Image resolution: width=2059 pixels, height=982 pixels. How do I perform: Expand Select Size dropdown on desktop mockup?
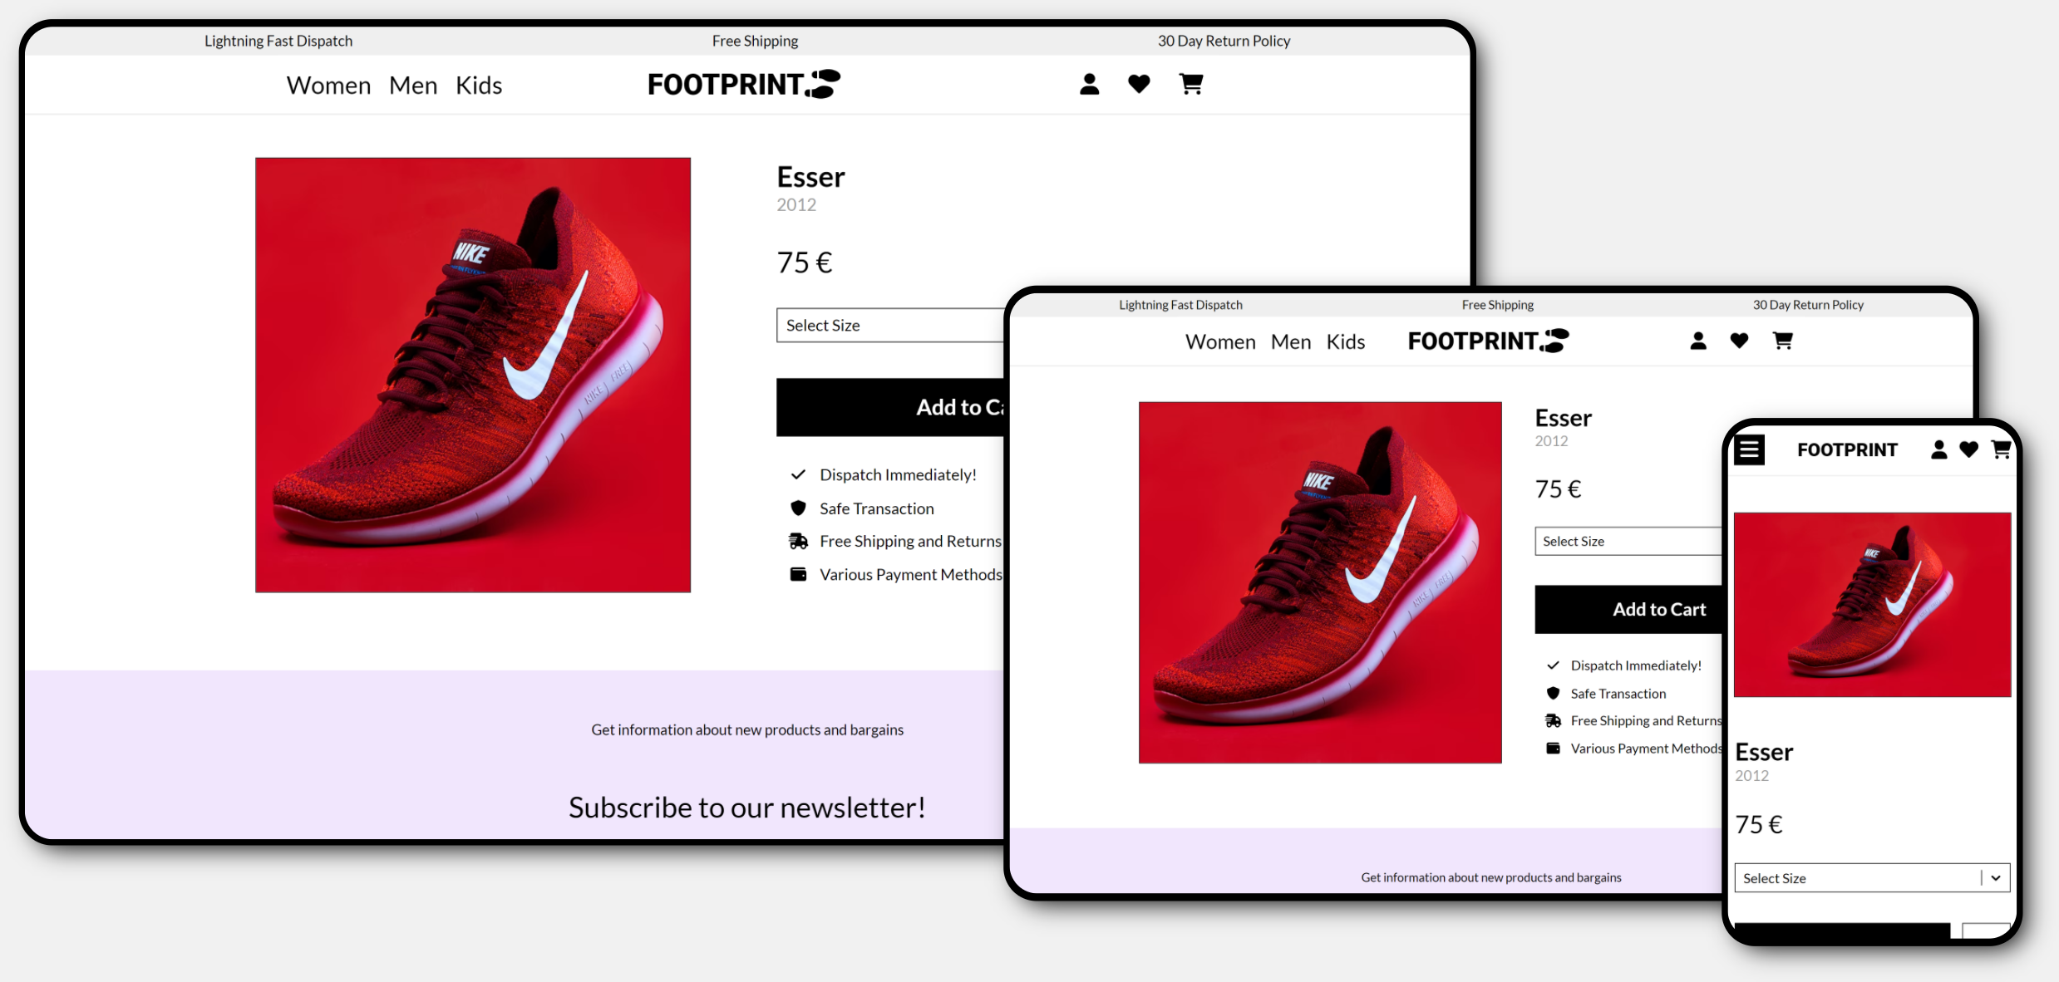click(890, 325)
